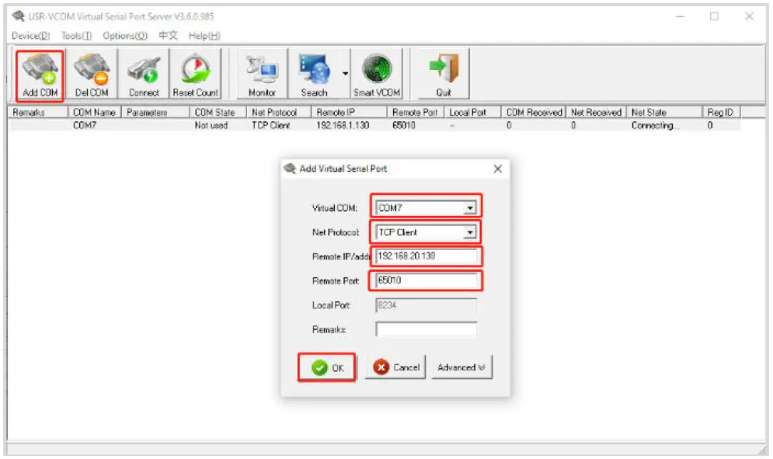The image size is (773, 459).
Task: Click the COM State column header
Action: coord(218,113)
